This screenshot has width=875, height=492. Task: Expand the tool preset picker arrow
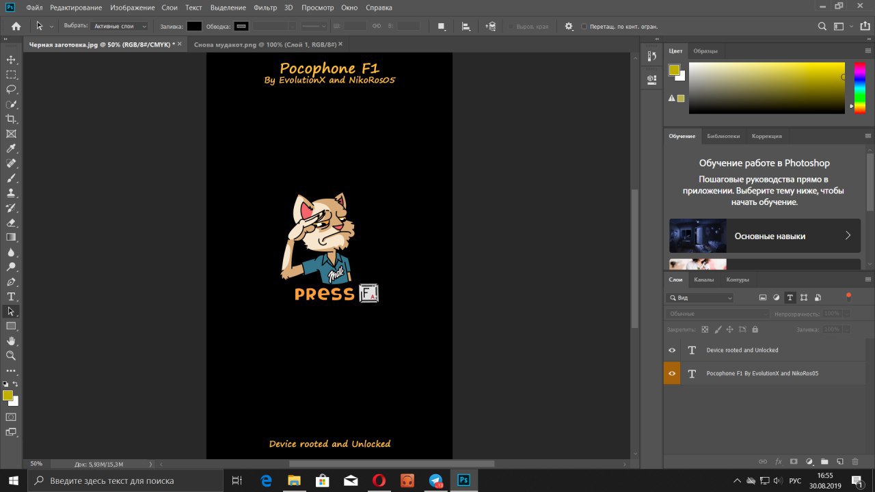(51, 27)
